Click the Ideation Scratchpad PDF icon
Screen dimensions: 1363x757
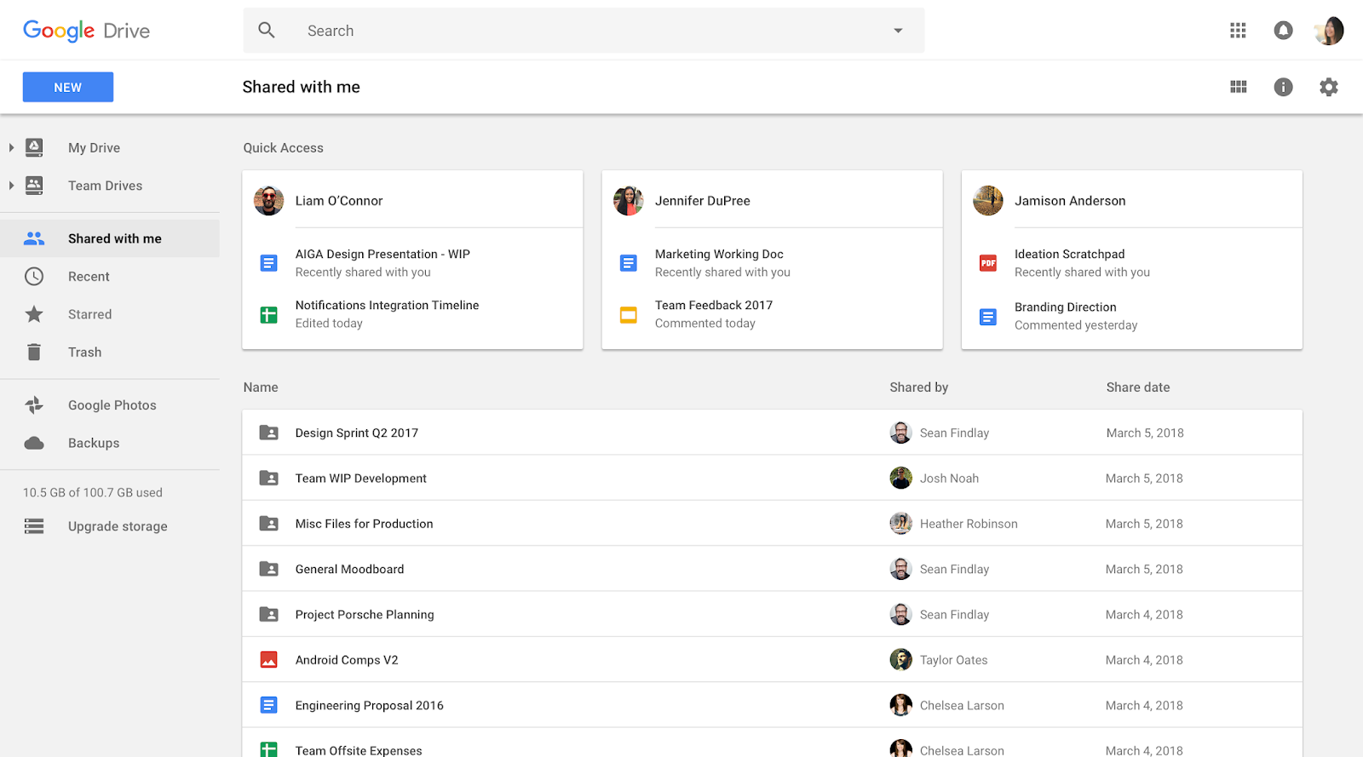(988, 263)
